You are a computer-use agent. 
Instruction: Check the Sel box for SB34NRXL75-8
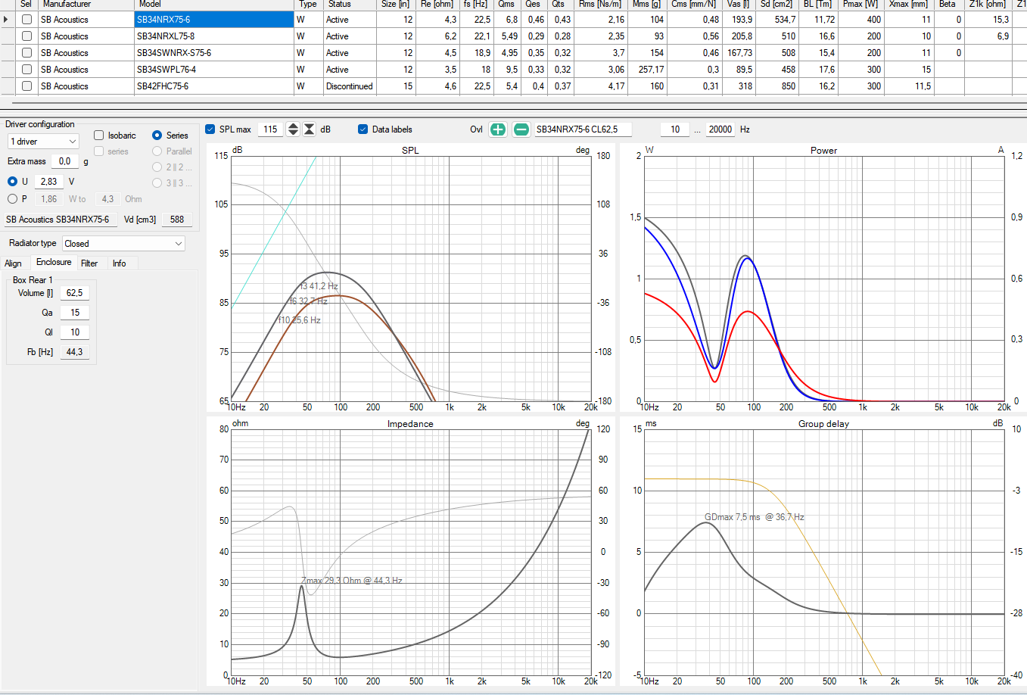27,36
